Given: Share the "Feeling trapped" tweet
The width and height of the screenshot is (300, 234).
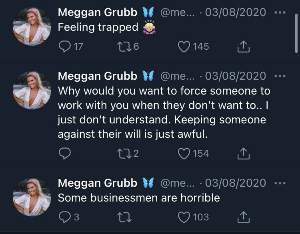Looking at the screenshot, I should [x=243, y=46].
